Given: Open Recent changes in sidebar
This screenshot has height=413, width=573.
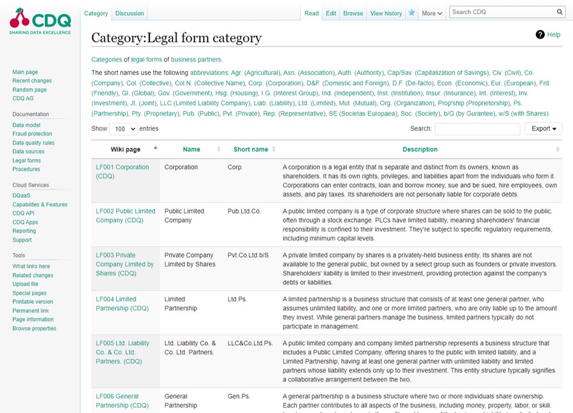Looking at the screenshot, I should click(x=32, y=80).
